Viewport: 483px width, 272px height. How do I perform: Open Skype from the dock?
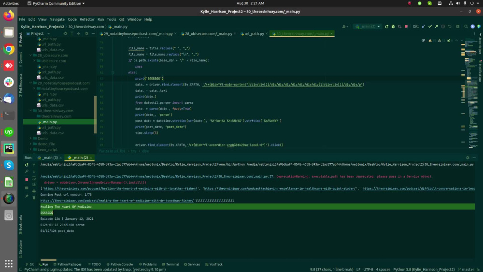pyautogui.click(x=9, y=165)
